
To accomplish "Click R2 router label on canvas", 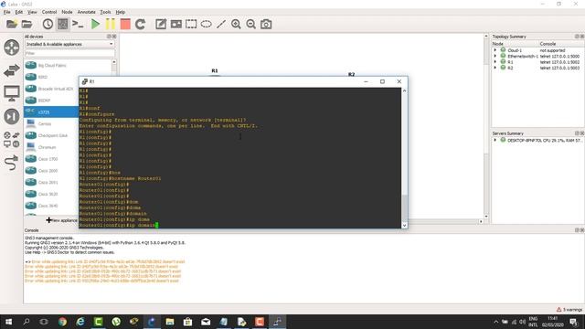I will pos(351,74).
